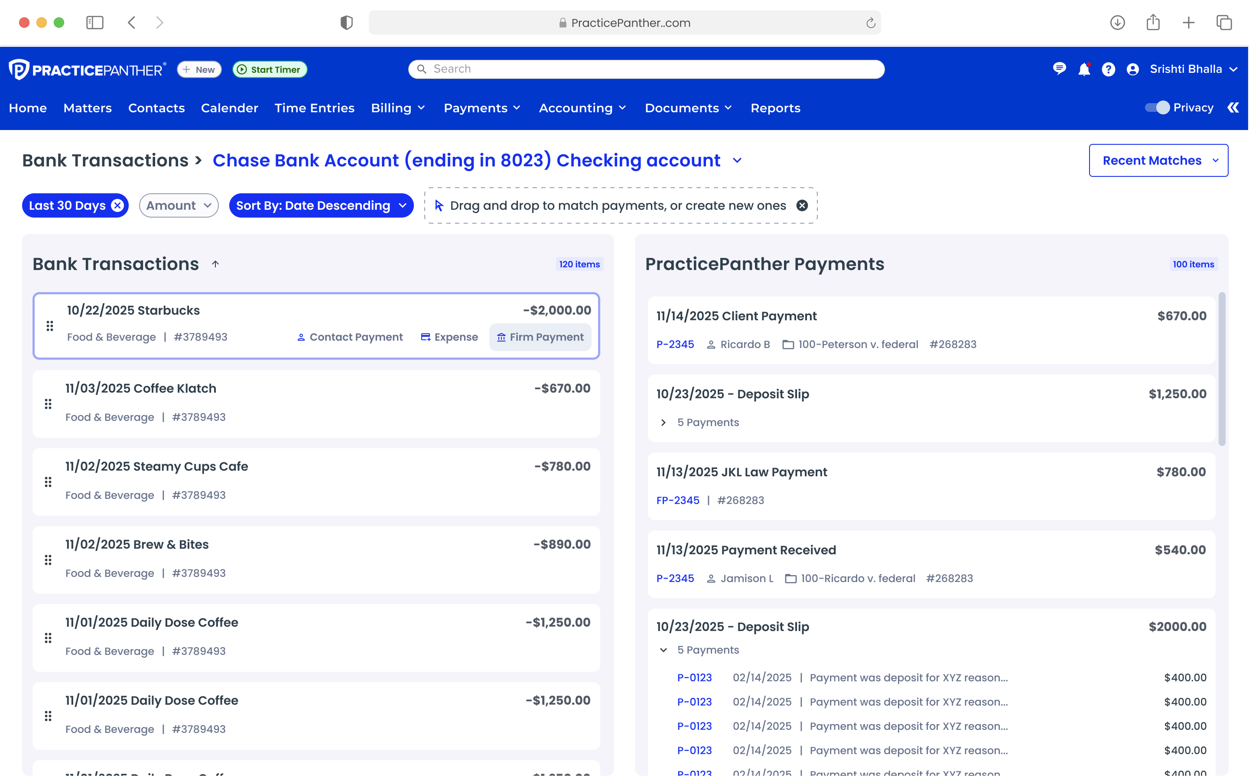Viewport: 1249px width, 781px height.
Task: Open the notifications bell
Action: pos(1084,69)
